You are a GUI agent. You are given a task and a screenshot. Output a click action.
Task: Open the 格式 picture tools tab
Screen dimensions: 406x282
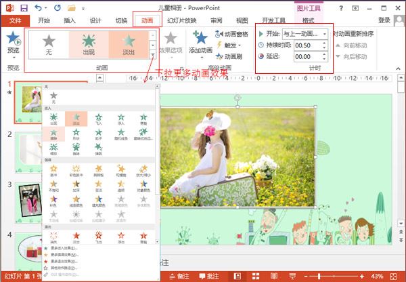point(308,20)
